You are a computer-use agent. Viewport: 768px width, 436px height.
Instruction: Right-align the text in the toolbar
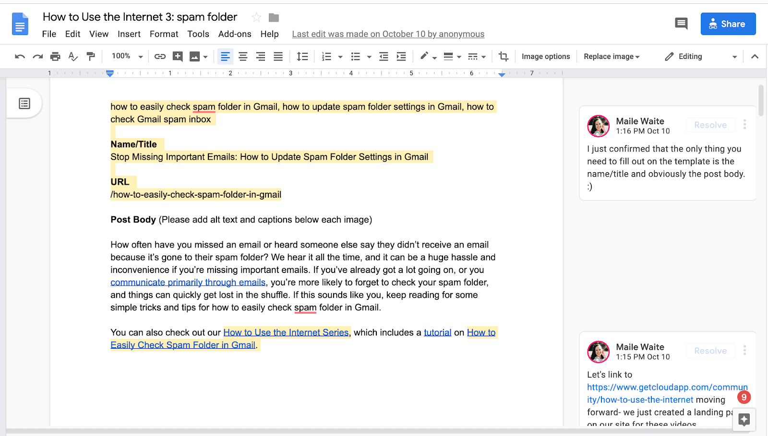[261, 57]
